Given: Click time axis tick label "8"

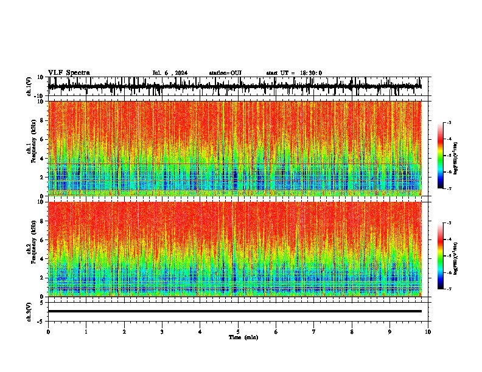Looking at the screenshot, I should (352, 332).
